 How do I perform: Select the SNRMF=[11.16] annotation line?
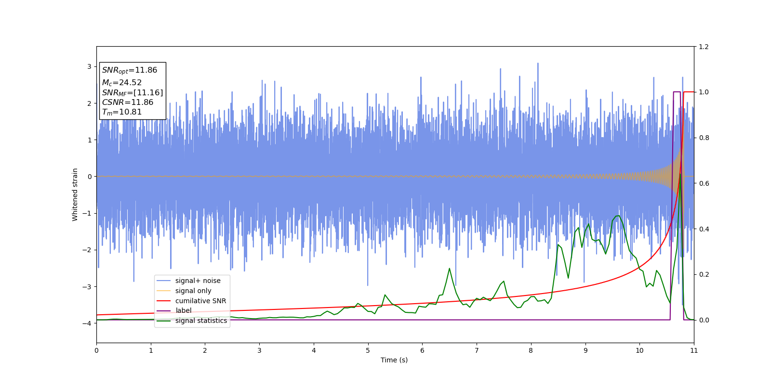pos(133,93)
